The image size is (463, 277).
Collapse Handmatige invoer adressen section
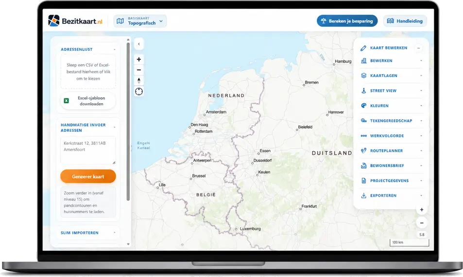(x=115, y=127)
